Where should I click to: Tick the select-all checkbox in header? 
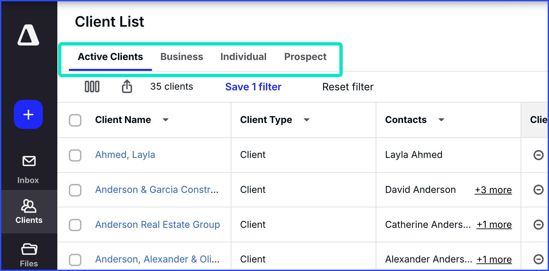(x=75, y=120)
